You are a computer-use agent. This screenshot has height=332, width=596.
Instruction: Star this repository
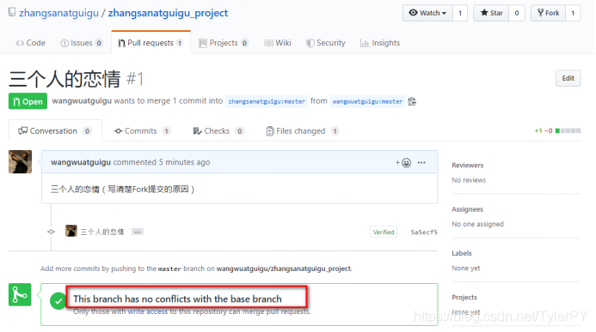(491, 13)
